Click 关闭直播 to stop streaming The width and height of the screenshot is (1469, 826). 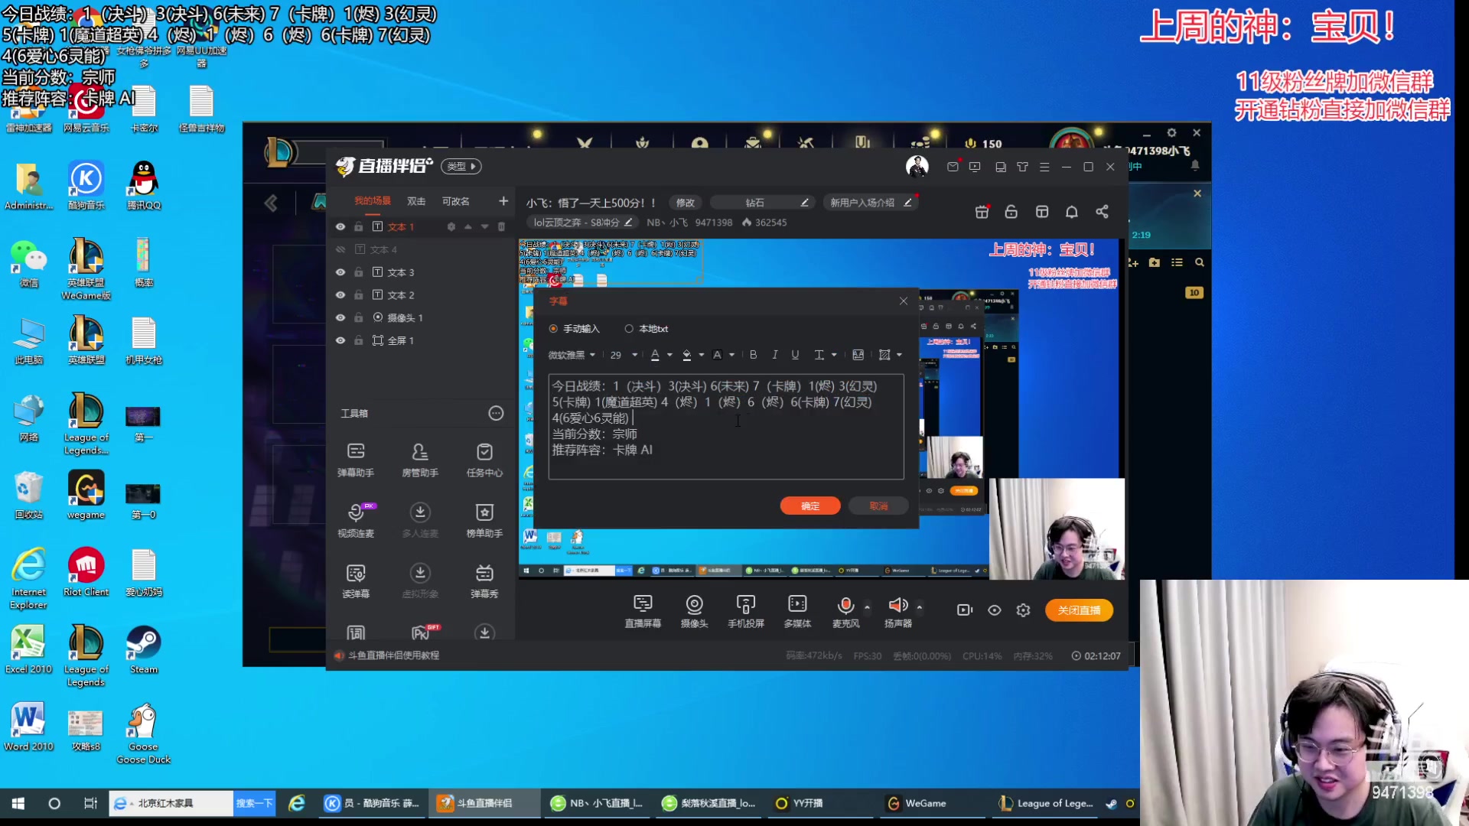tap(1079, 610)
